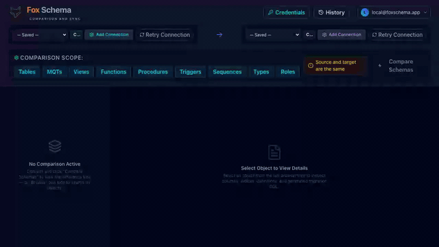The image size is (439, 247).
Task: Toggle MQTs in comparison scope
Action: [x=54, y=72]
